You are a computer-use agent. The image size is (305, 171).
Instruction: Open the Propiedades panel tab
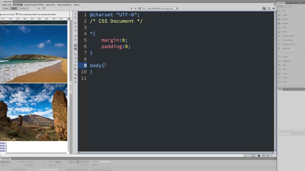tap(5, 159)
